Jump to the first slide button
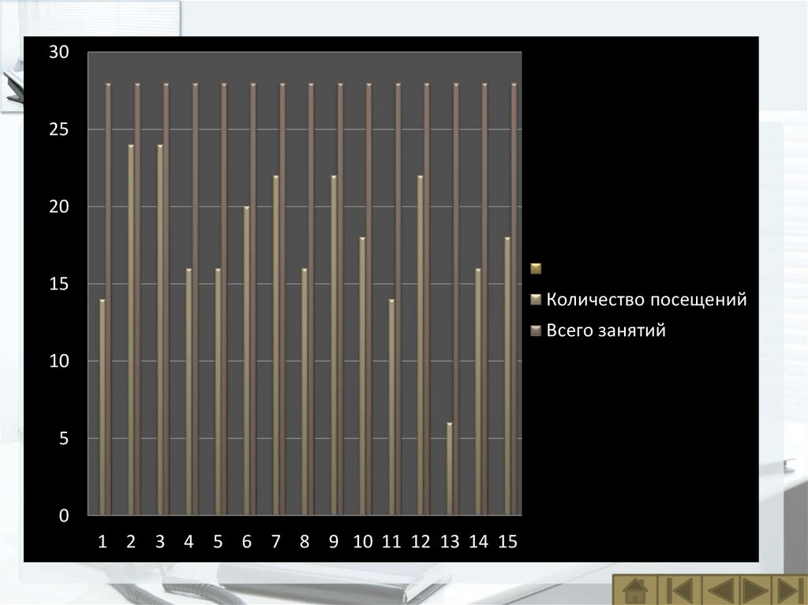Viewport: 808px width, 605px height. point(679,589)
